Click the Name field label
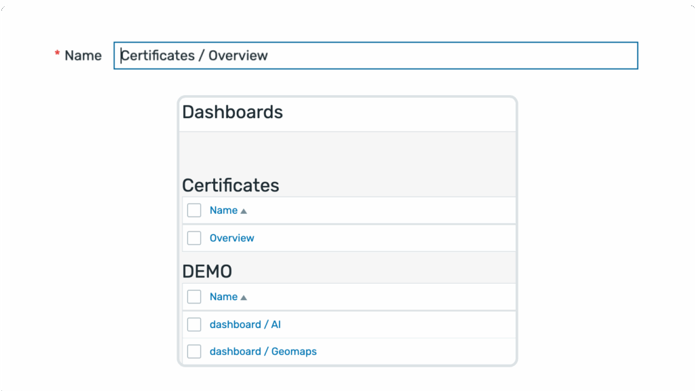 point(83,56)
